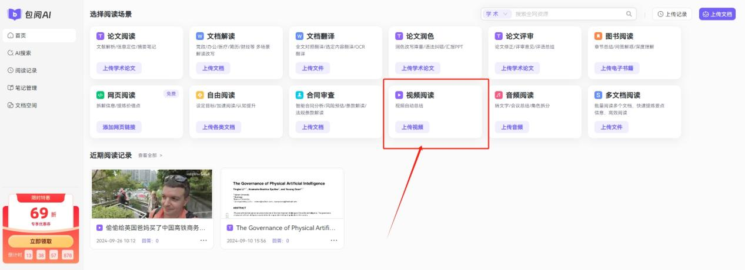Click 上传音频 under 音频阅读
Image resolution: width=745 pixels, height=270 pixels.
pos(512,127)
